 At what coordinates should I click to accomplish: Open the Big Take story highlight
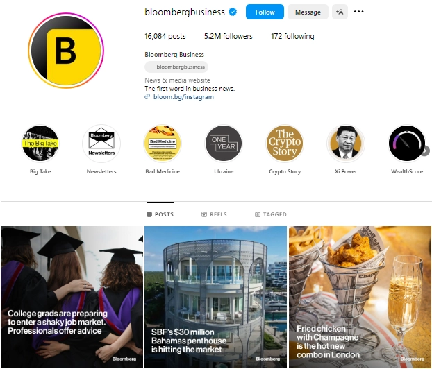tap(40, 144)
